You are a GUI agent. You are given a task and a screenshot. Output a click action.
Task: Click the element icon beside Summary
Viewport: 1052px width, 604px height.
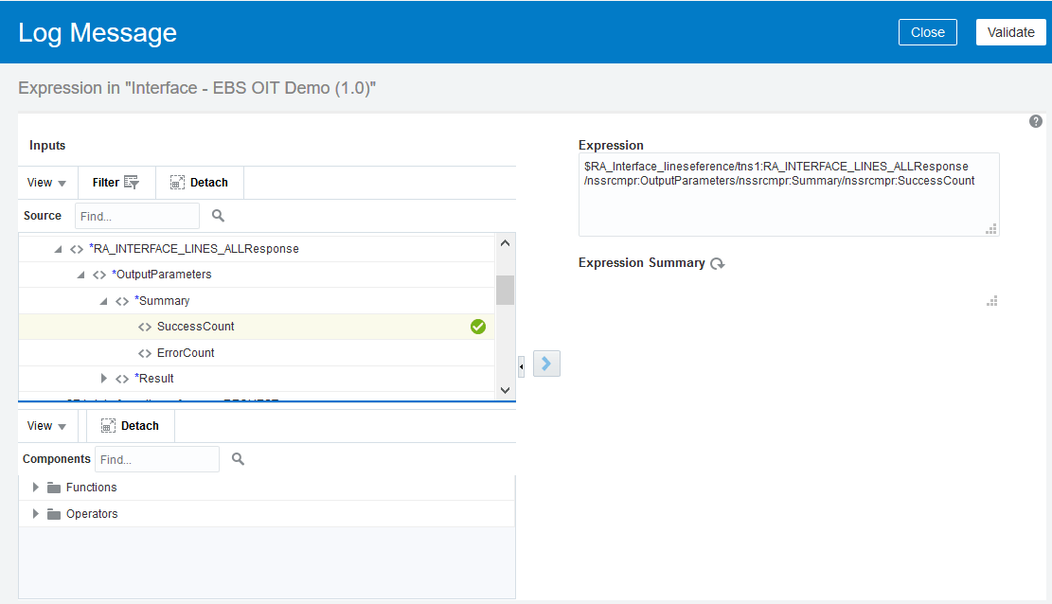pyautogui.click(x=121, y=302)
